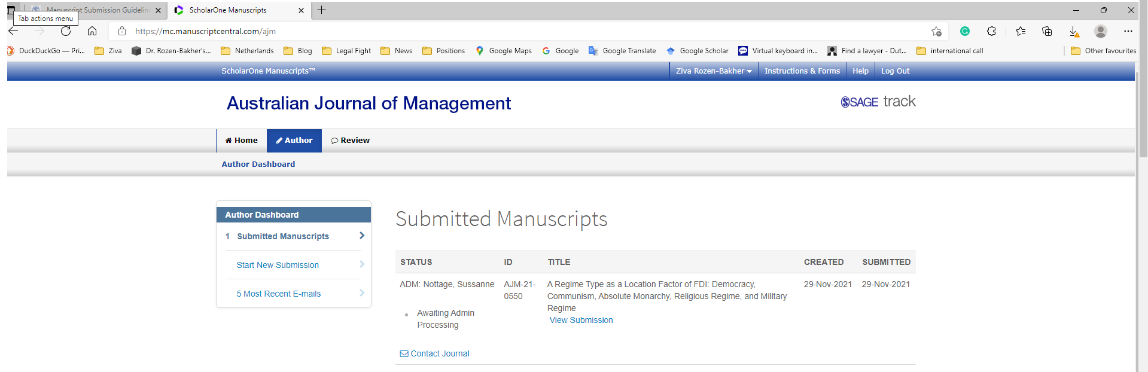This screenshot has height=372, width=1148.
Task: Open Google Translate bookmark
Action: [x=622, y=51]
